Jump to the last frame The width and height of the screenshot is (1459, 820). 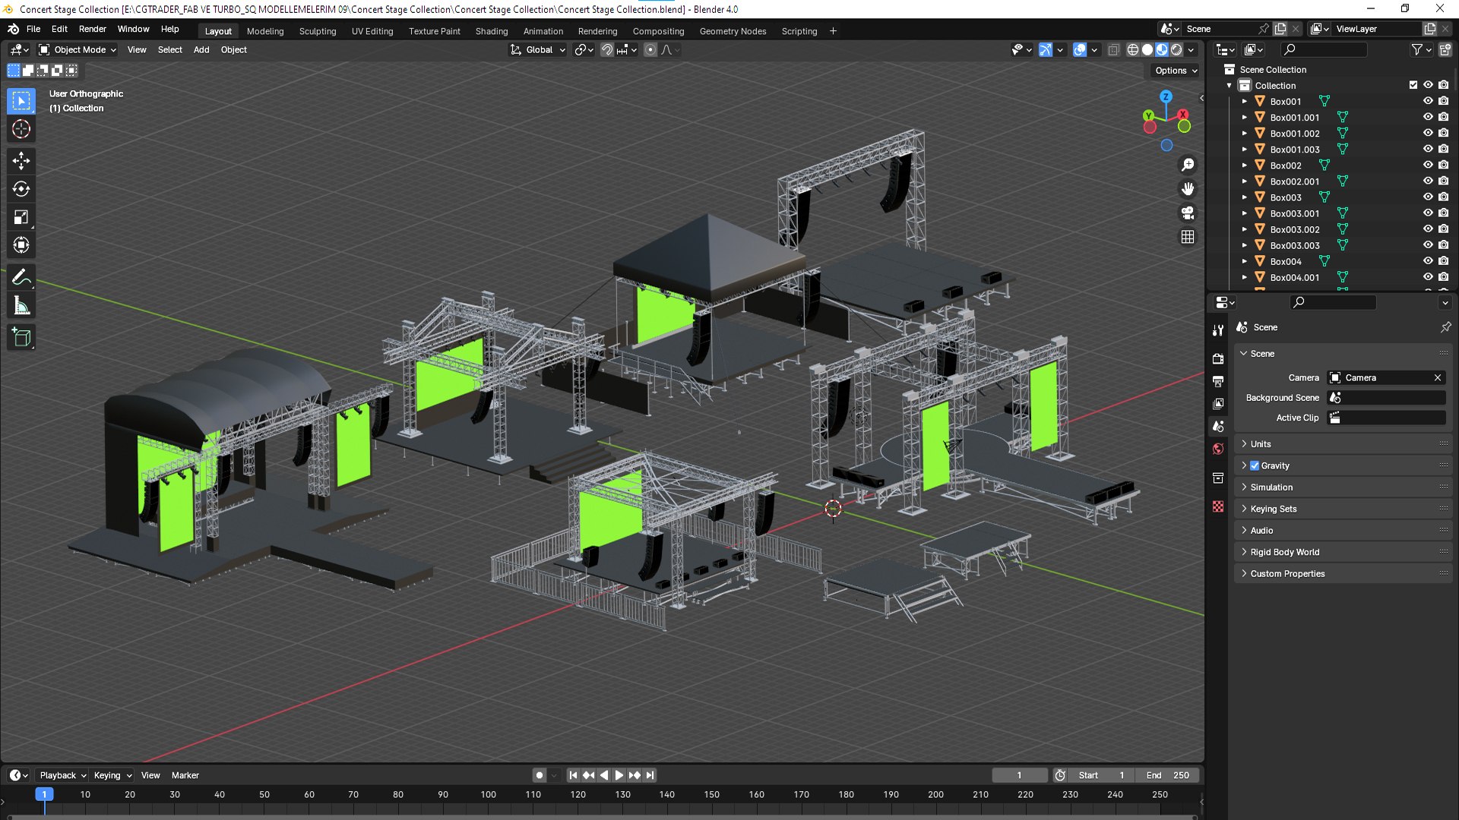650,775
